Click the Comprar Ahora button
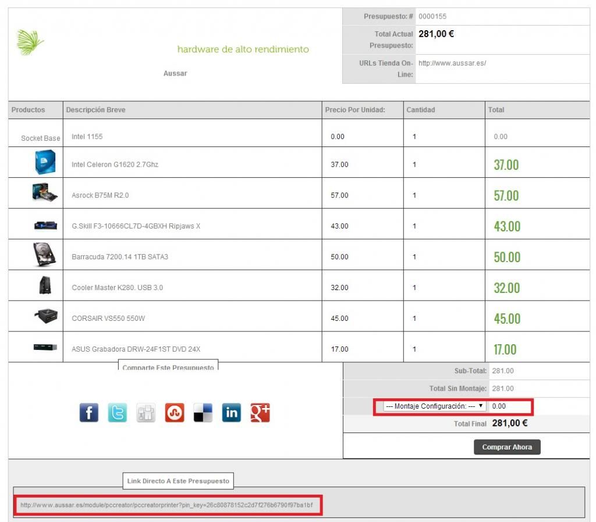This screenshot has width=596, height=522. [507, 447]
